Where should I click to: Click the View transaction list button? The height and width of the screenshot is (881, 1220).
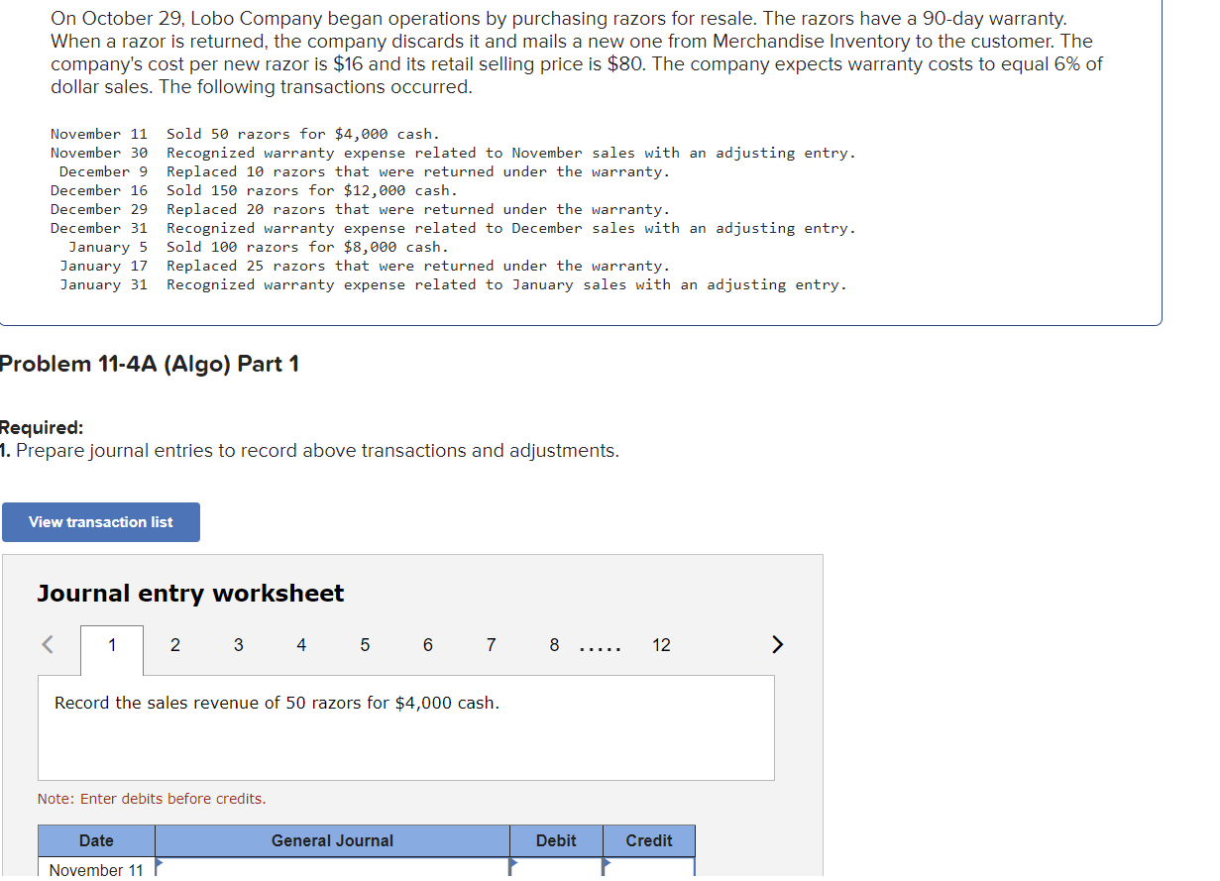tap(100, 521)
